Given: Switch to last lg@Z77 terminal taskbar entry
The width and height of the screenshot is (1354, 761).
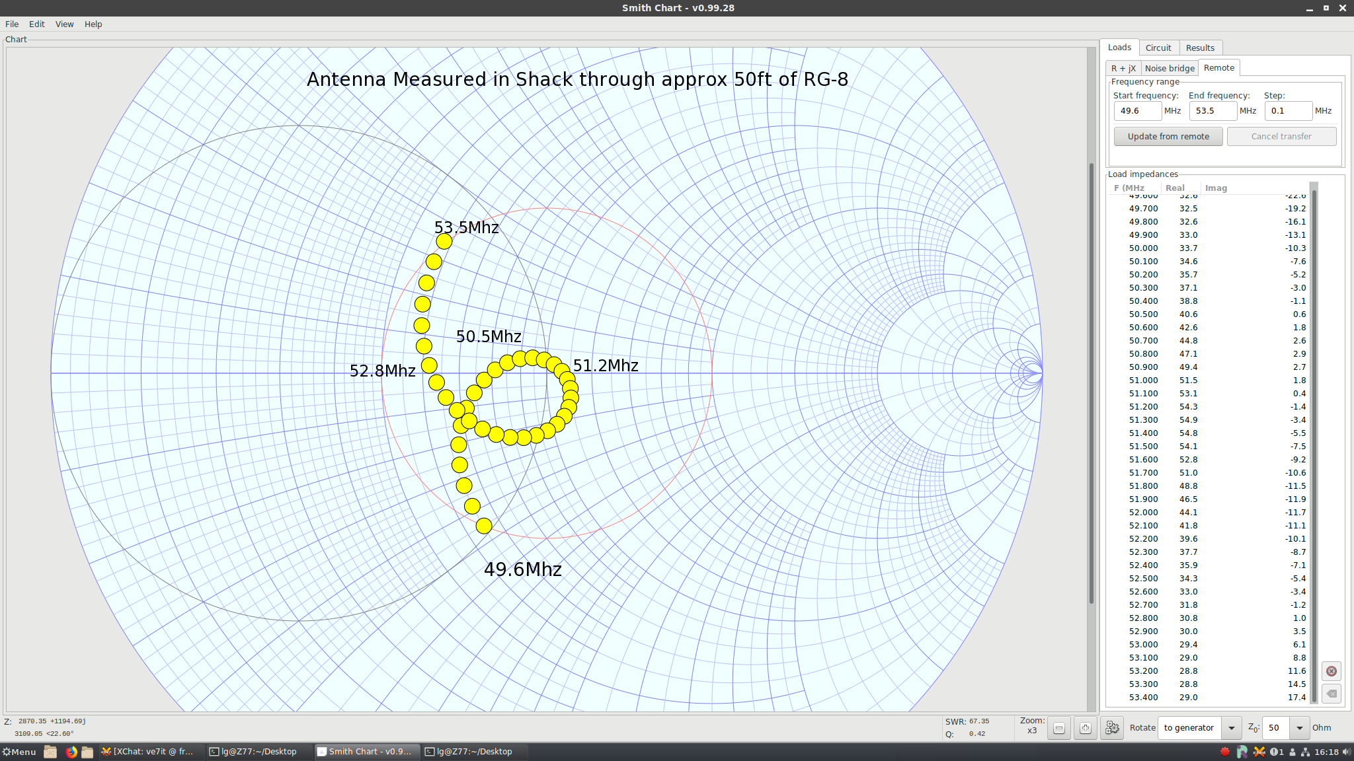Looking at the screenshot, I should 475,752.
